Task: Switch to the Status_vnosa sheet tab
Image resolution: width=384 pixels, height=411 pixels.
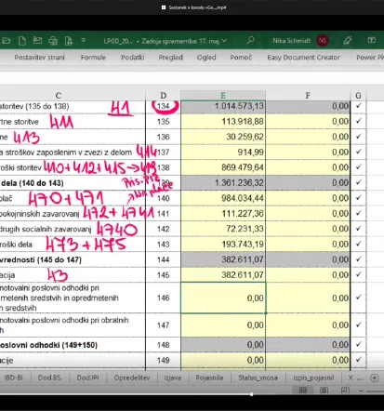Action: [x=258, y=378]
